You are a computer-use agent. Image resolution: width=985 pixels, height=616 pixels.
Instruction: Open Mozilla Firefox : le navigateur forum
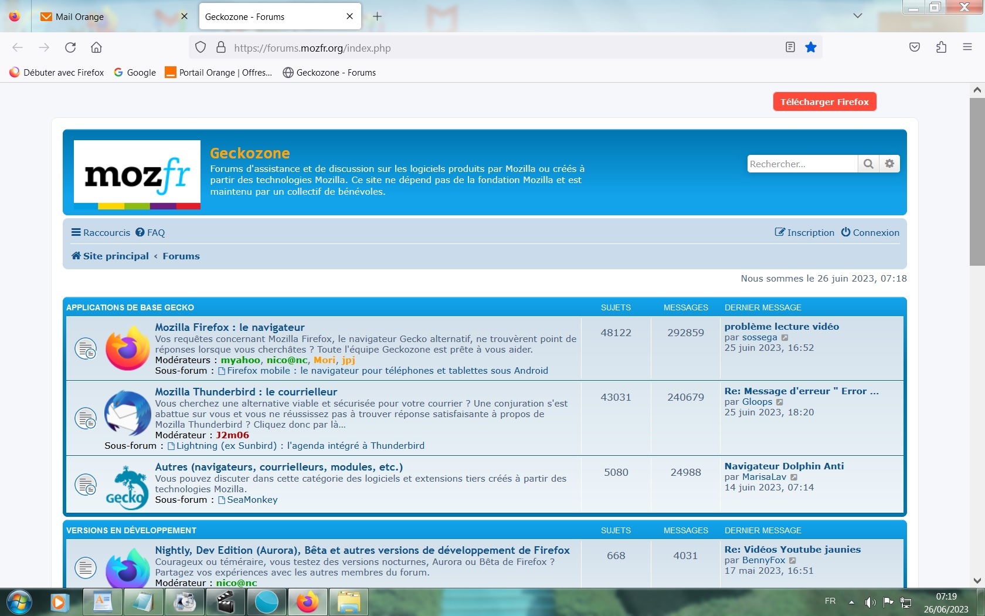tap(230, 327)
